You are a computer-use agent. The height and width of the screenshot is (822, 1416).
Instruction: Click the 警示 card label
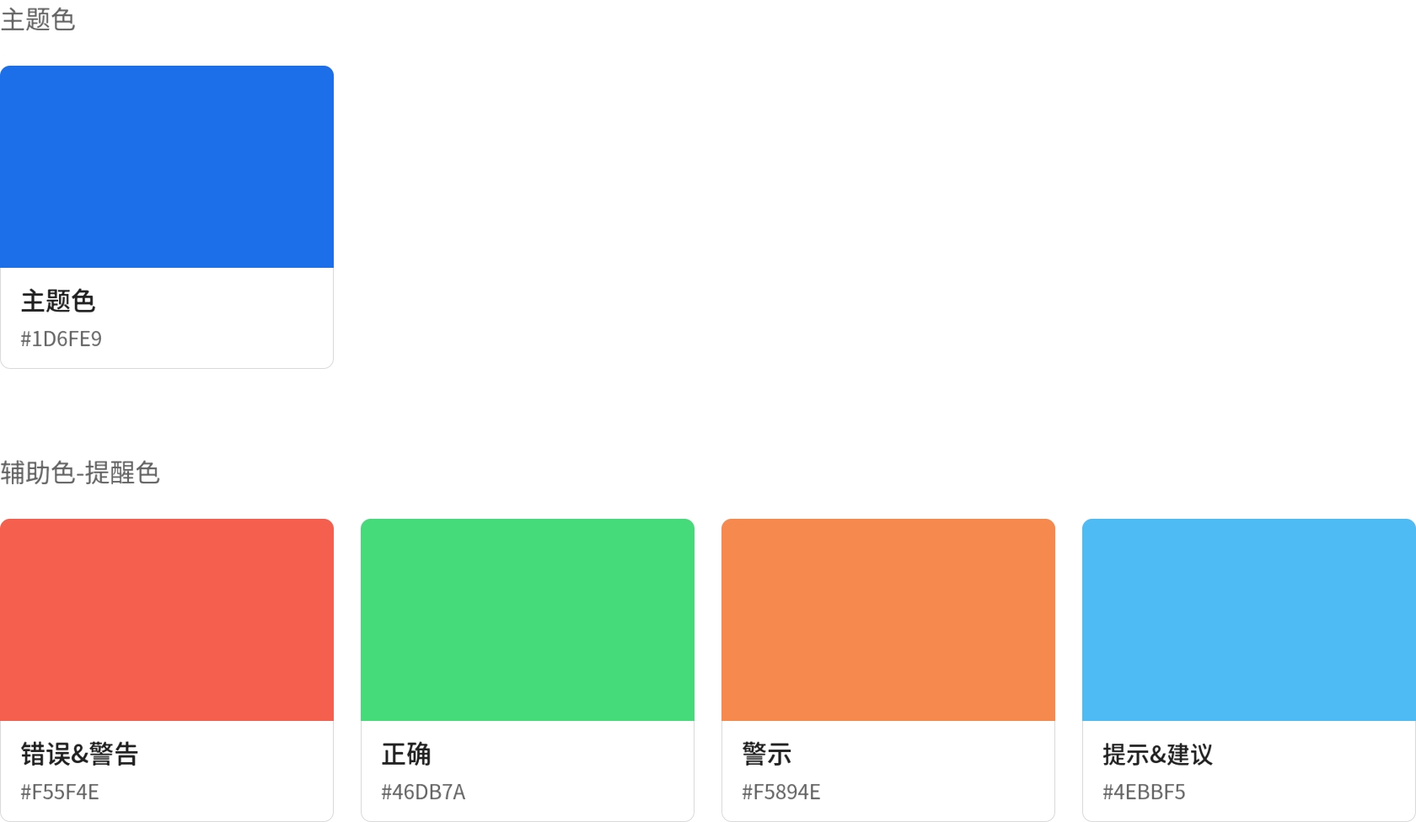(767, 754)
